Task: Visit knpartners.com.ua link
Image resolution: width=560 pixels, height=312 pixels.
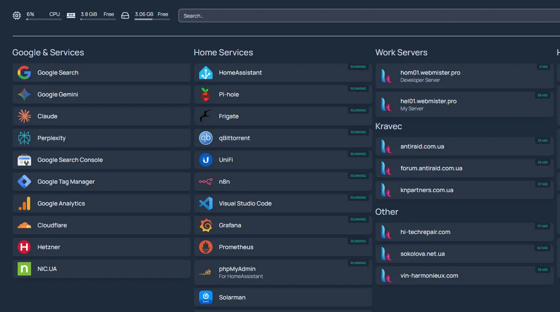Action: pyautogui.click(x=465, y=190)
